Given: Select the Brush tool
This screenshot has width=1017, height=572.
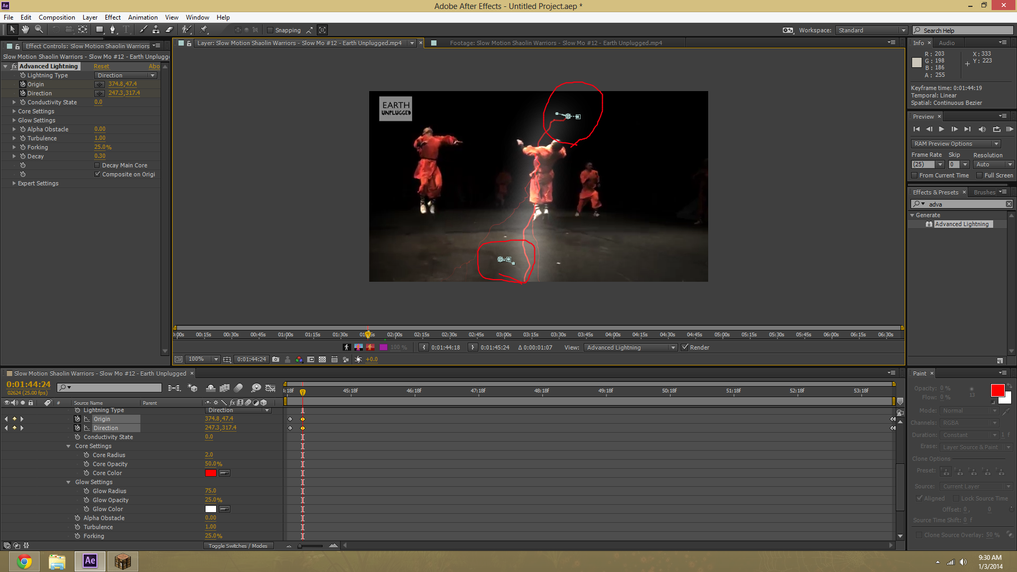Looking at the screenshot, I should click(x=143, y=30).
